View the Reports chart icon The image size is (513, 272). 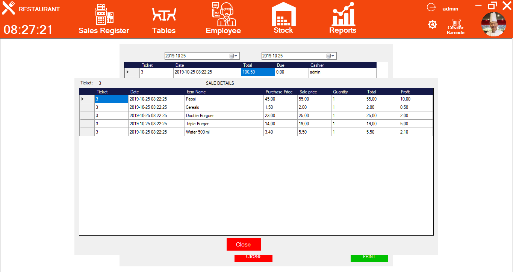(342, 17)
